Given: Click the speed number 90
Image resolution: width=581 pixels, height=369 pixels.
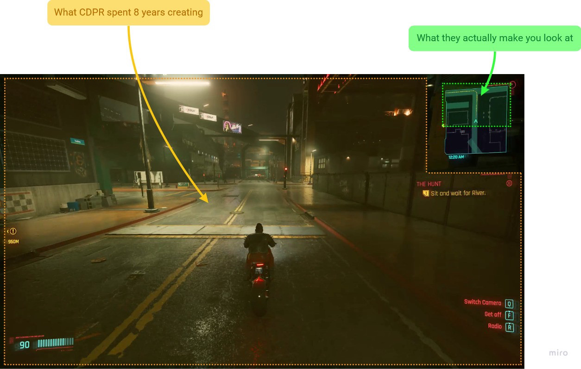Looking at the screenshot, I should point(25,345).
